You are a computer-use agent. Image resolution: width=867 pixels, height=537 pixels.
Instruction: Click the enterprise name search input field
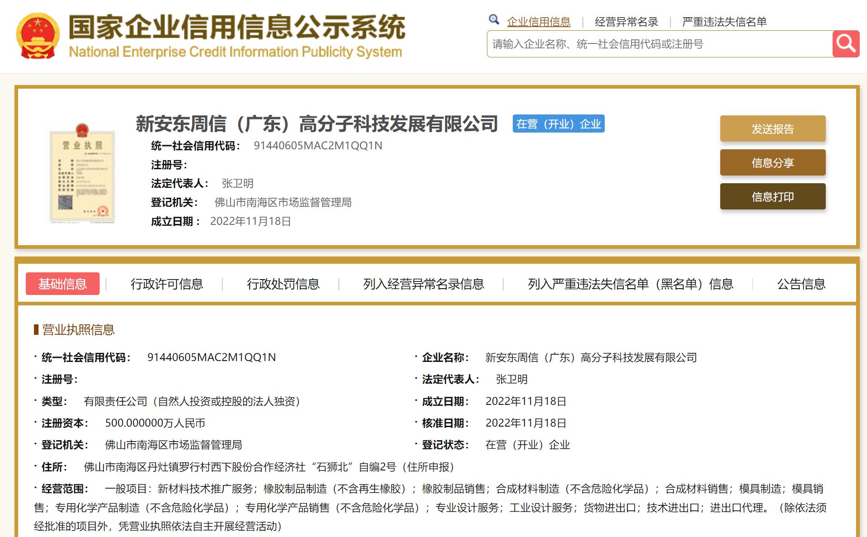(x=660, y=44)
